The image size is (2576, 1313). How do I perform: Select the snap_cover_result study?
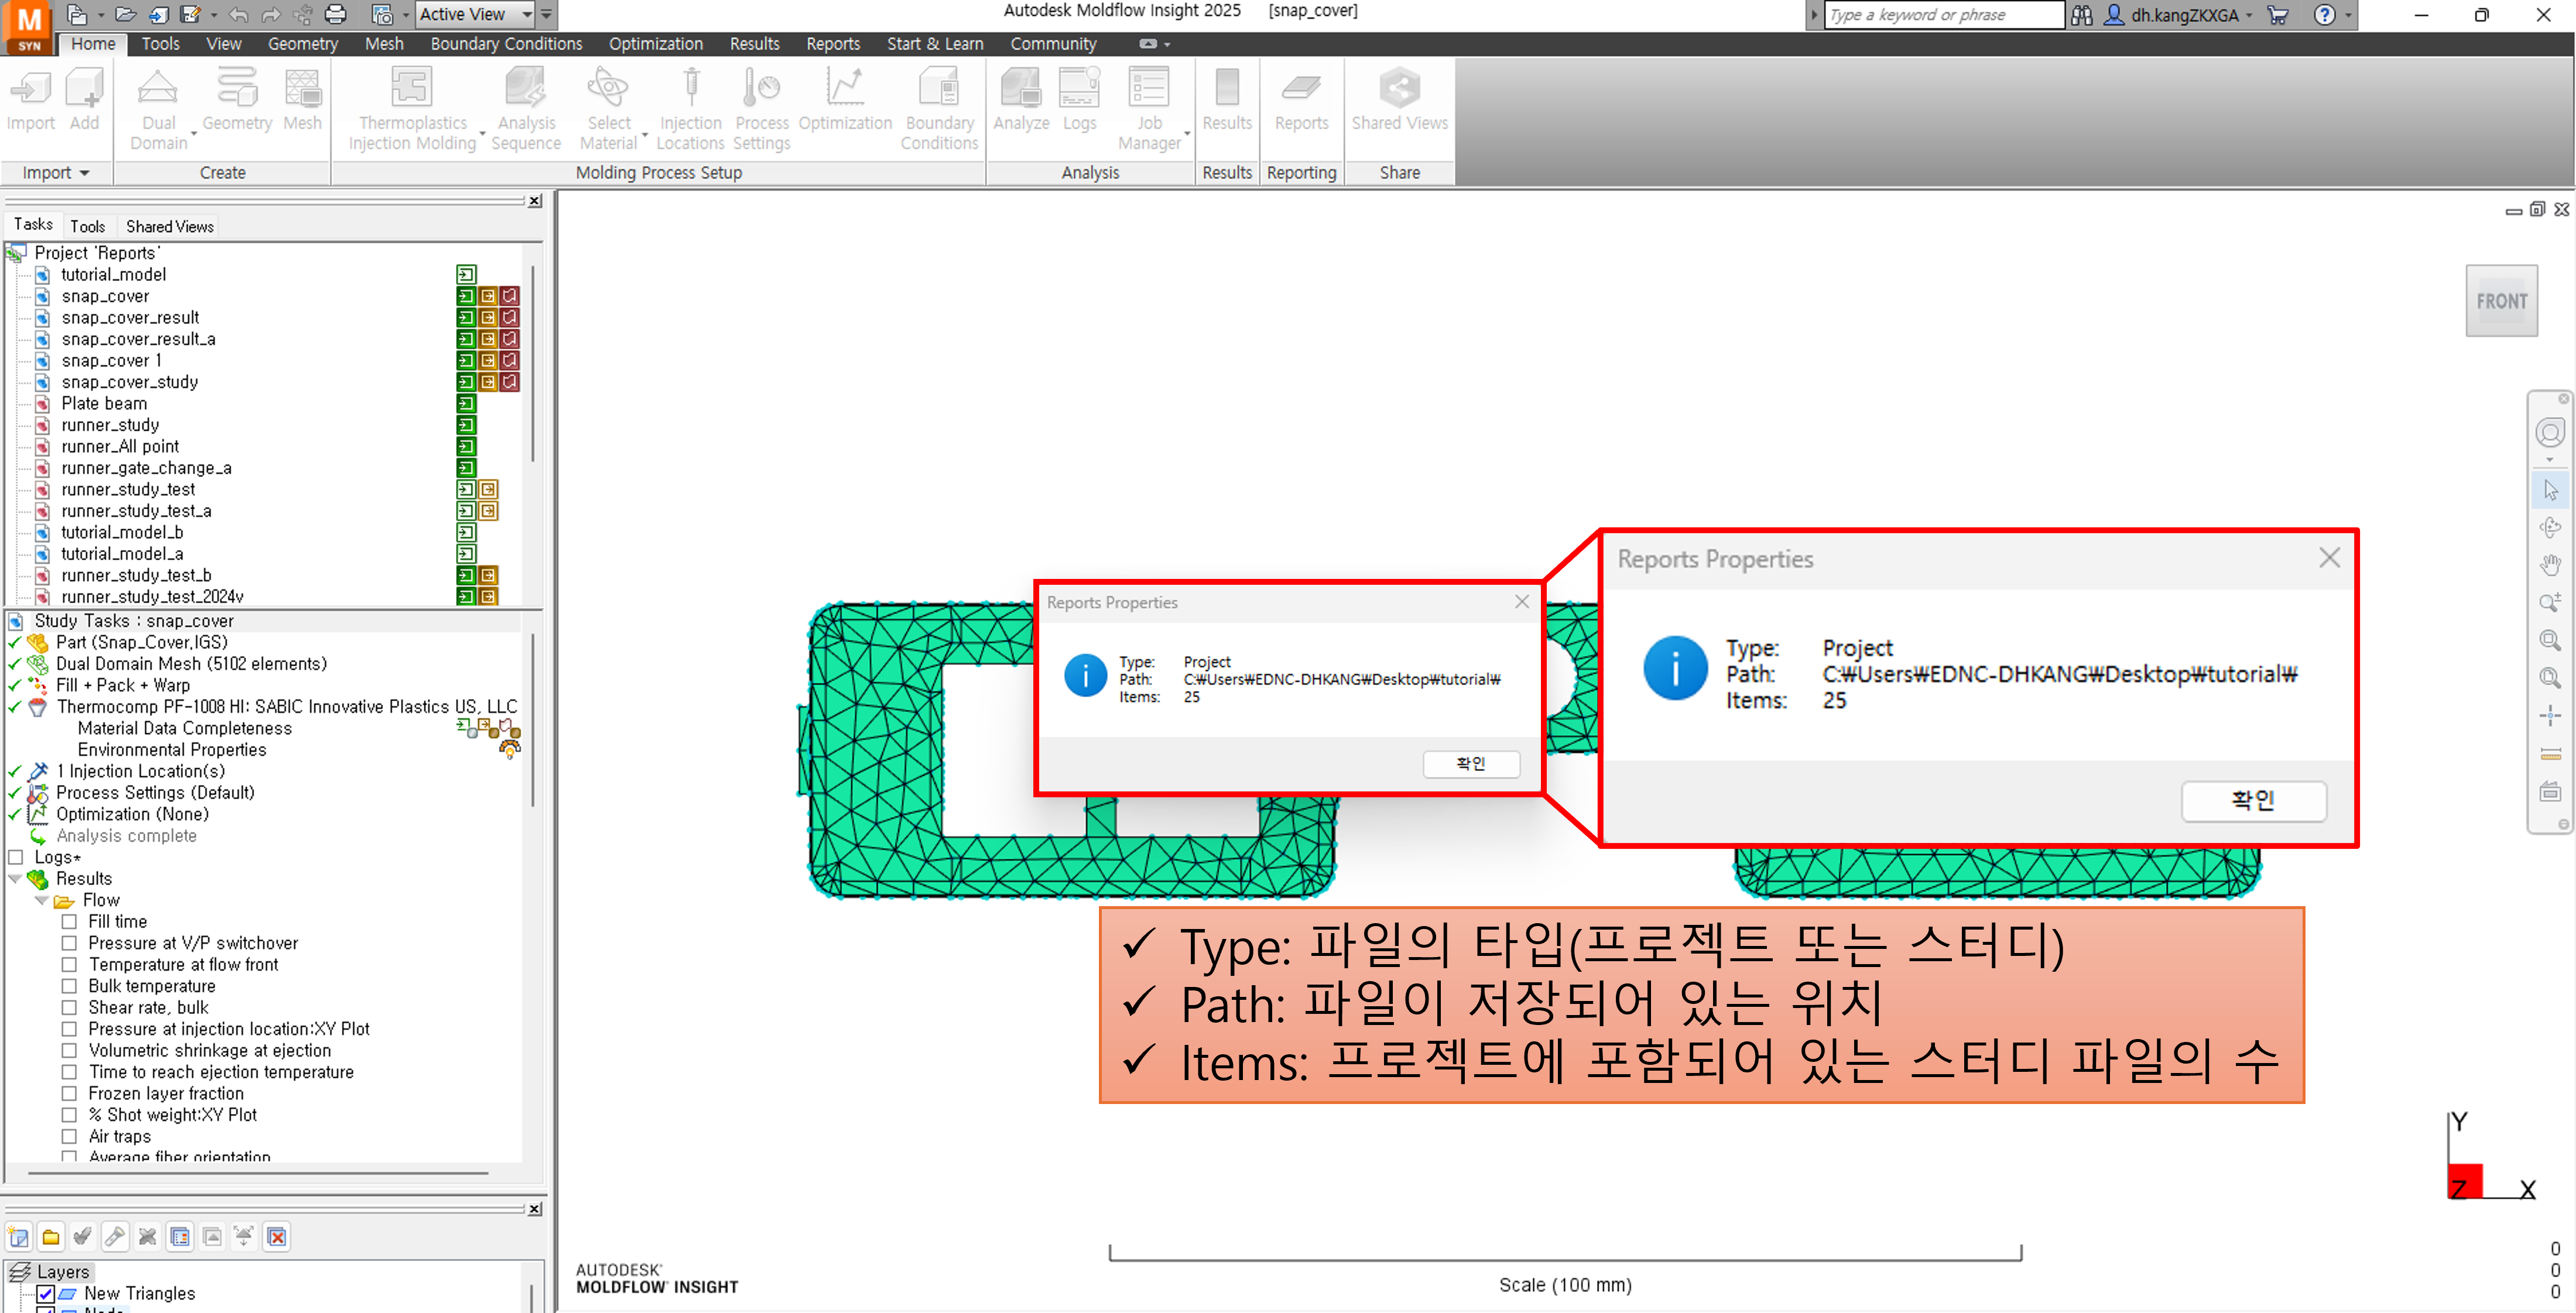[x=130, y=318]
